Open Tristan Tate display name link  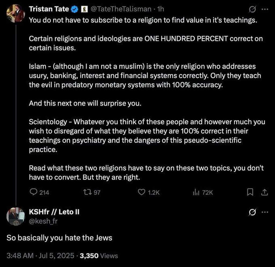pos(49,9)
